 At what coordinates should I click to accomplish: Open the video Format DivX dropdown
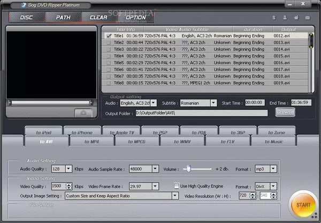point(273,186)
